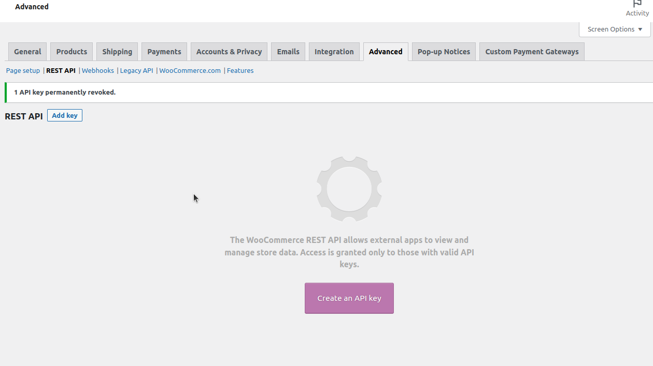Open Custom Payment Gateways tab

coord(532,52)
